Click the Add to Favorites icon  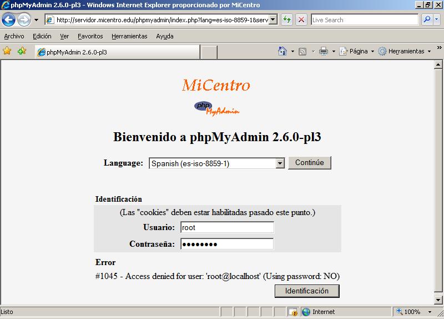point(22,51)
